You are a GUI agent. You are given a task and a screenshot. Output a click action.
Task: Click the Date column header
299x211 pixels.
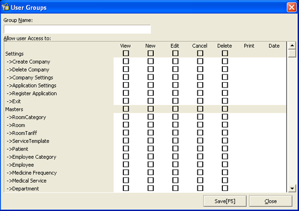(274, 46)
